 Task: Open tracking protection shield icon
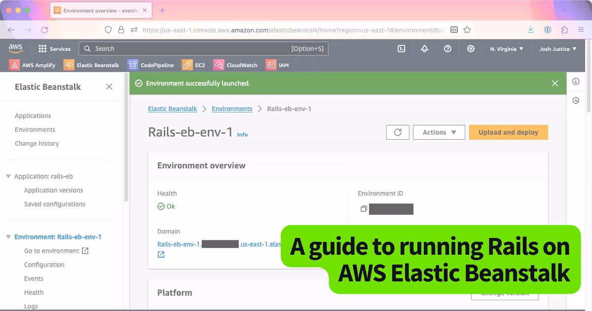[x=109, y=30]
